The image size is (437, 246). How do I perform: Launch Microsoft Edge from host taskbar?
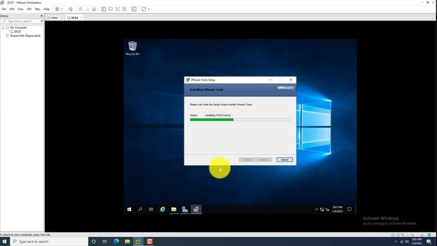(x=116, y=241)
